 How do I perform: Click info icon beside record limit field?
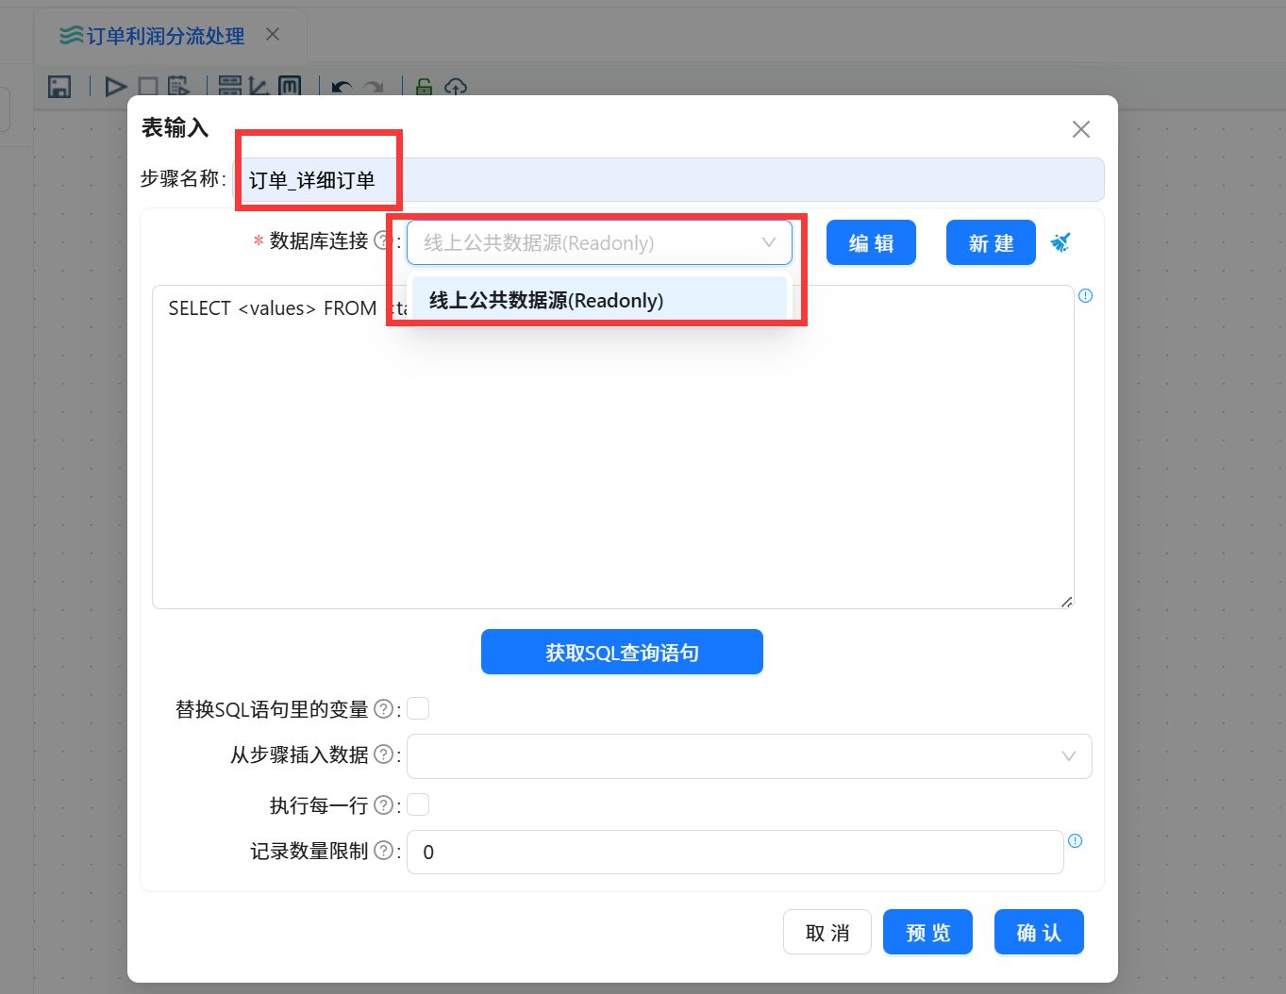pyautogui.click(x=1075, y=841)
